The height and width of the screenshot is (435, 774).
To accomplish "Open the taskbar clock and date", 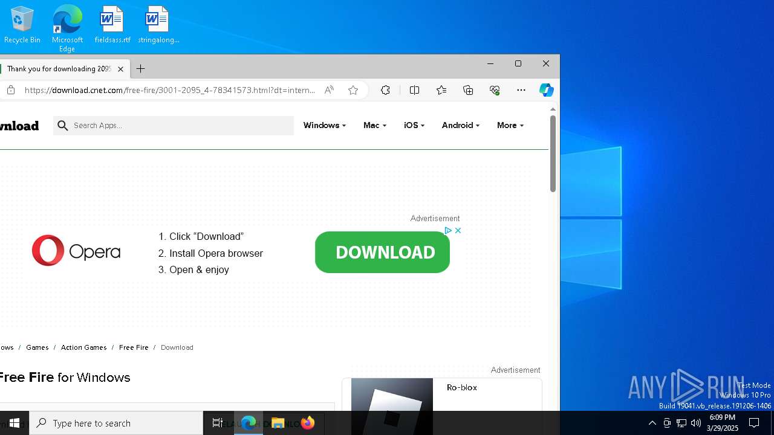I will 723,423.
